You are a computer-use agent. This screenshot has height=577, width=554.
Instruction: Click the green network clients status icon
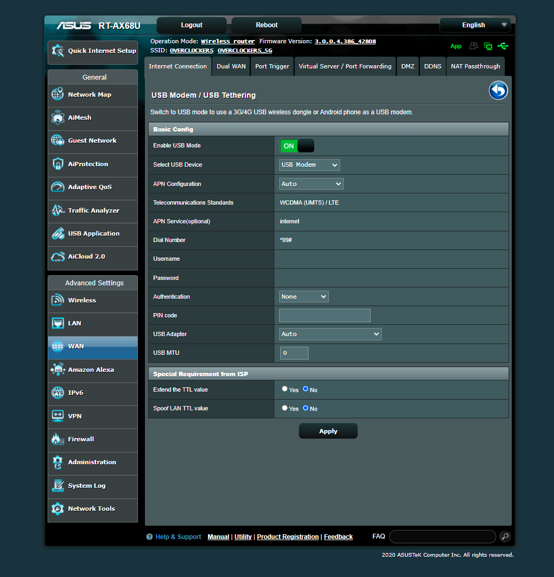pos(488,46)
